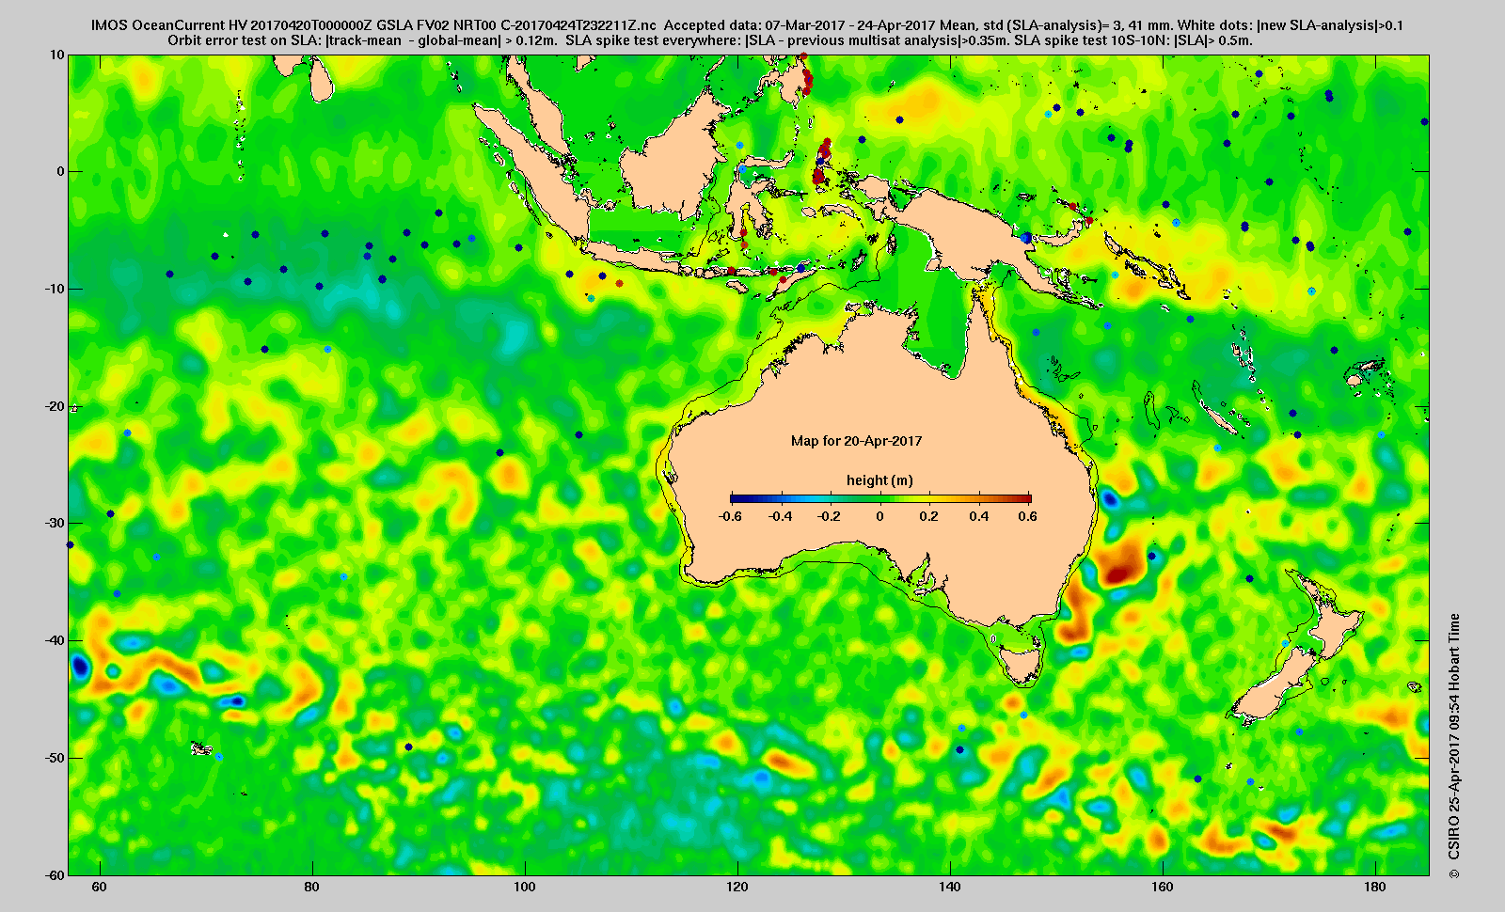Click the "height (m)" colorbar title
Viewport: 1505px width, 912px height.
pos(879,480)
